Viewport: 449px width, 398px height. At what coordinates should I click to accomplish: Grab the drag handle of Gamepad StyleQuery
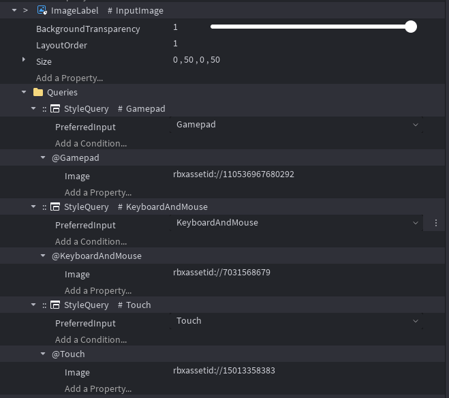[x=44, y=109]
